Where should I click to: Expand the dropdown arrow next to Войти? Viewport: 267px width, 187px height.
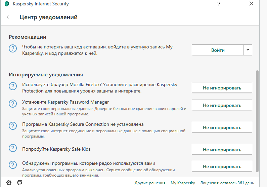point(248,50)
